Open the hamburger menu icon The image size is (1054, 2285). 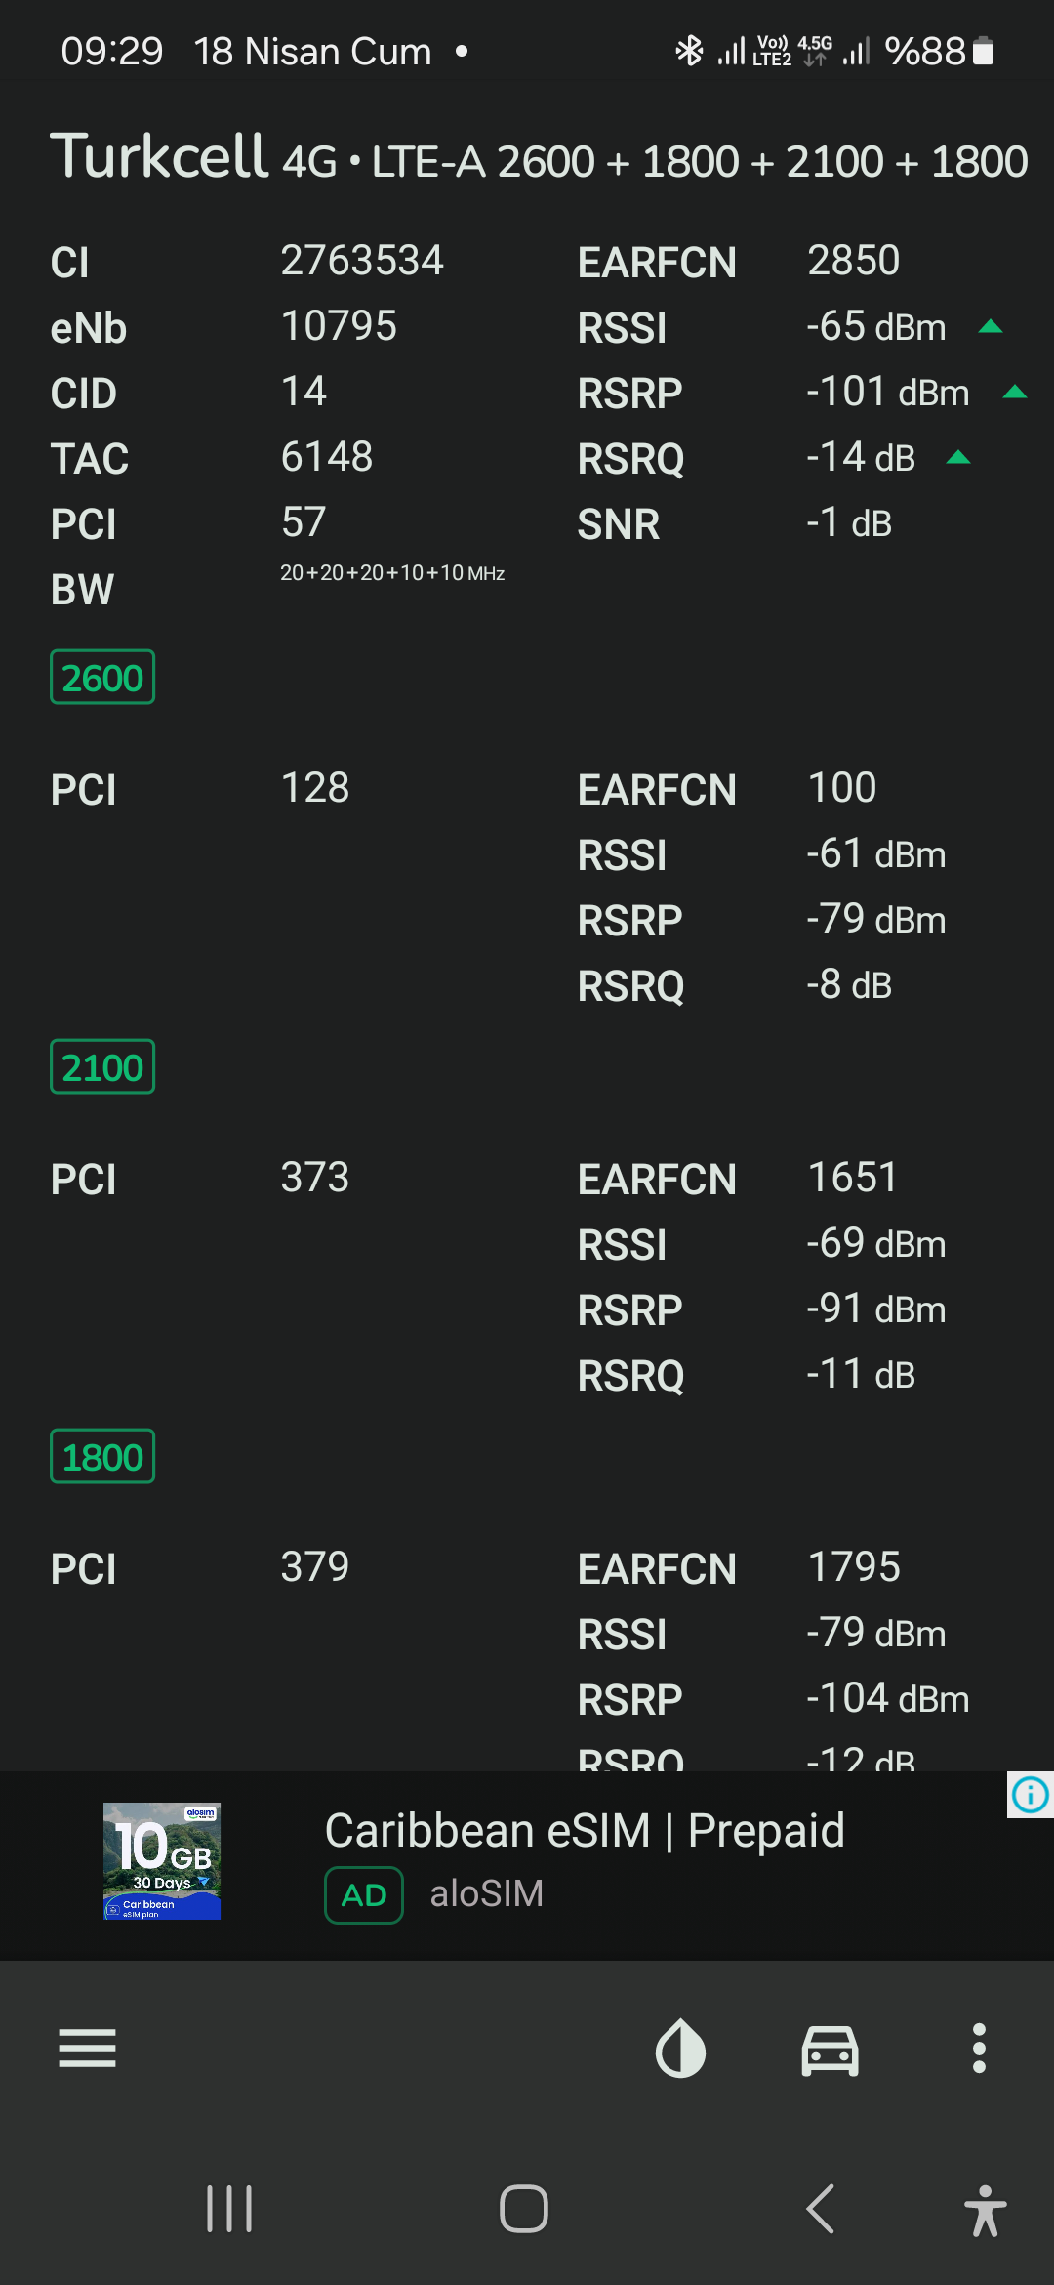point(87,2048)
